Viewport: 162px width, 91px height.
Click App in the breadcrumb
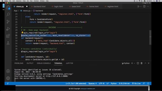16,11
